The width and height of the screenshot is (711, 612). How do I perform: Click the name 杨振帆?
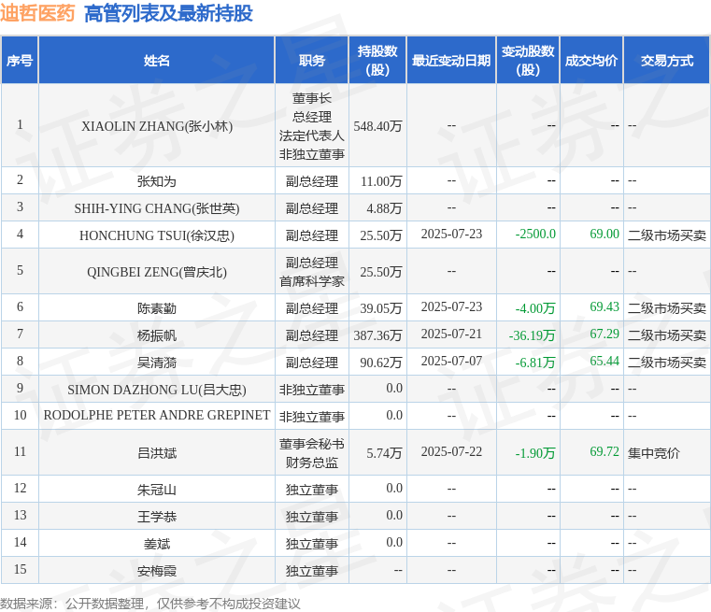[156, 336]
